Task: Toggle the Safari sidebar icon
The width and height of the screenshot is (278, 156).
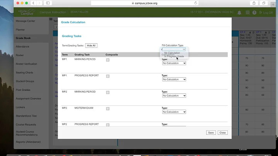Action: [x=48, y=3]
